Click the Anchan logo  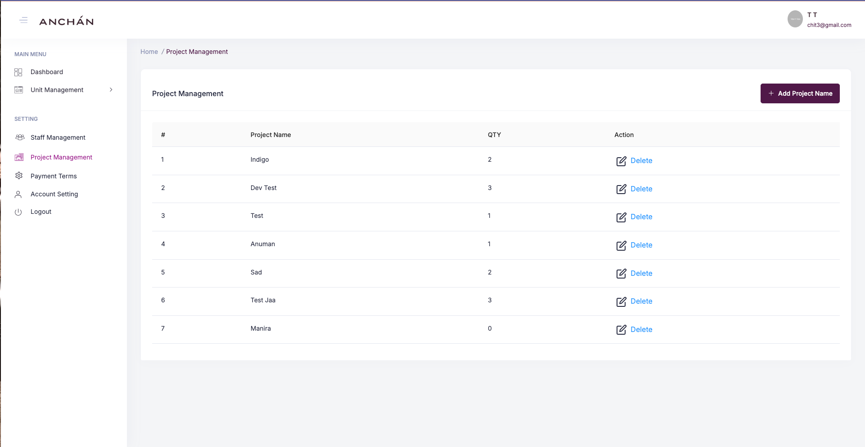(67, 21)
